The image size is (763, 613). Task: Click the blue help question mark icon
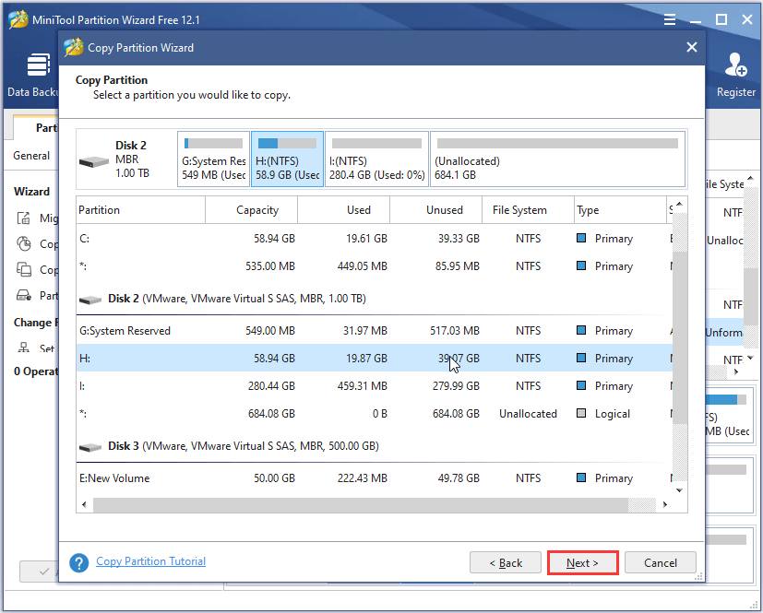pos(78,563)
